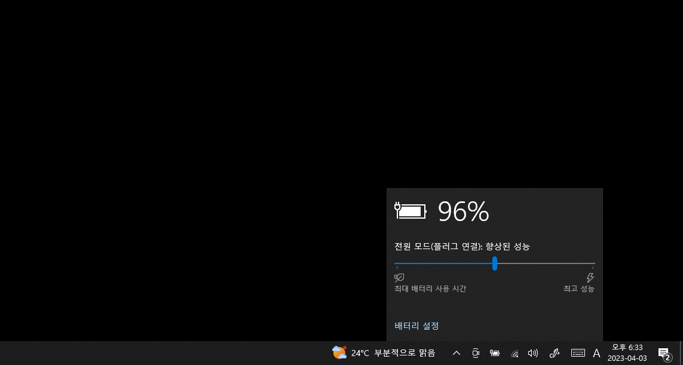Open the notification center with 2 alerts
Screen dimensions: 683x365
pos(664,354)
